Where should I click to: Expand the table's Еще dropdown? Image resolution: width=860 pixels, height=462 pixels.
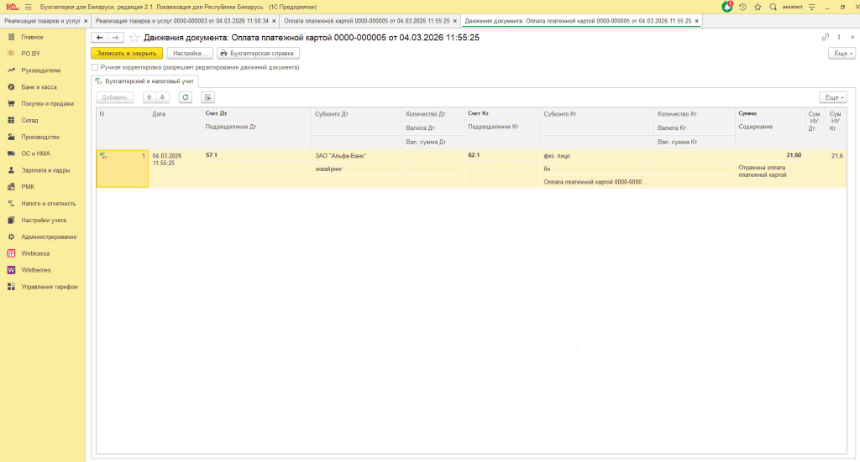(833, 97)
